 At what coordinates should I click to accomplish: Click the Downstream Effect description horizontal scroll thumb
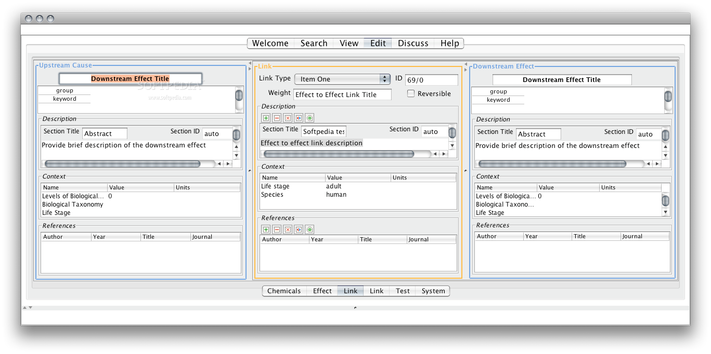(x=552, y=164)
